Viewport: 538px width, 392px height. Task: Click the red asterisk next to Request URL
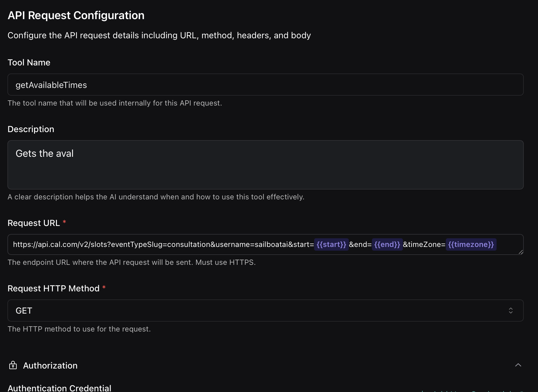[x=64, y=222]
